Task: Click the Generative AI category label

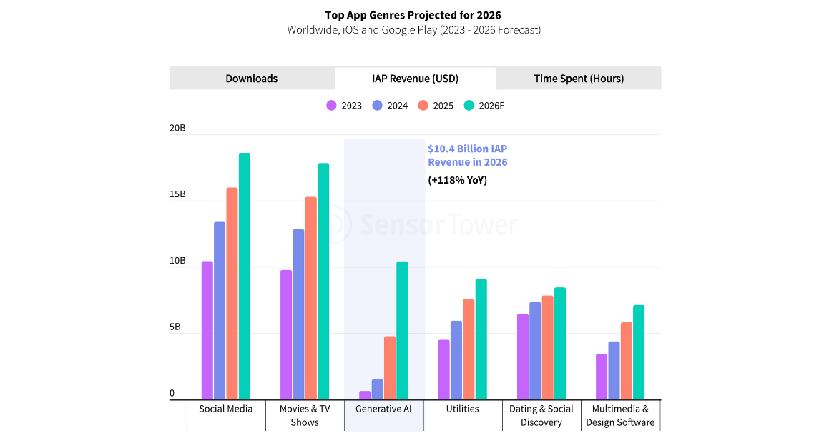Action: pyautogui.click(x=384, y=409)
